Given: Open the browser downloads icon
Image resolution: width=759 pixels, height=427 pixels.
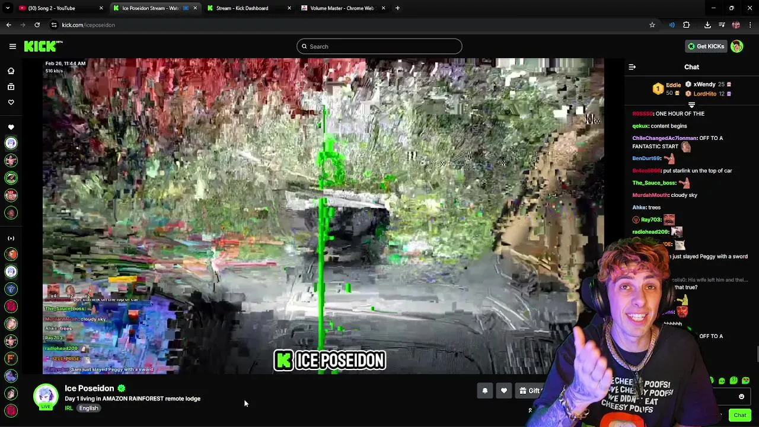Looking at the screenshot, I should pyautogui.click(x=707, y=25).
